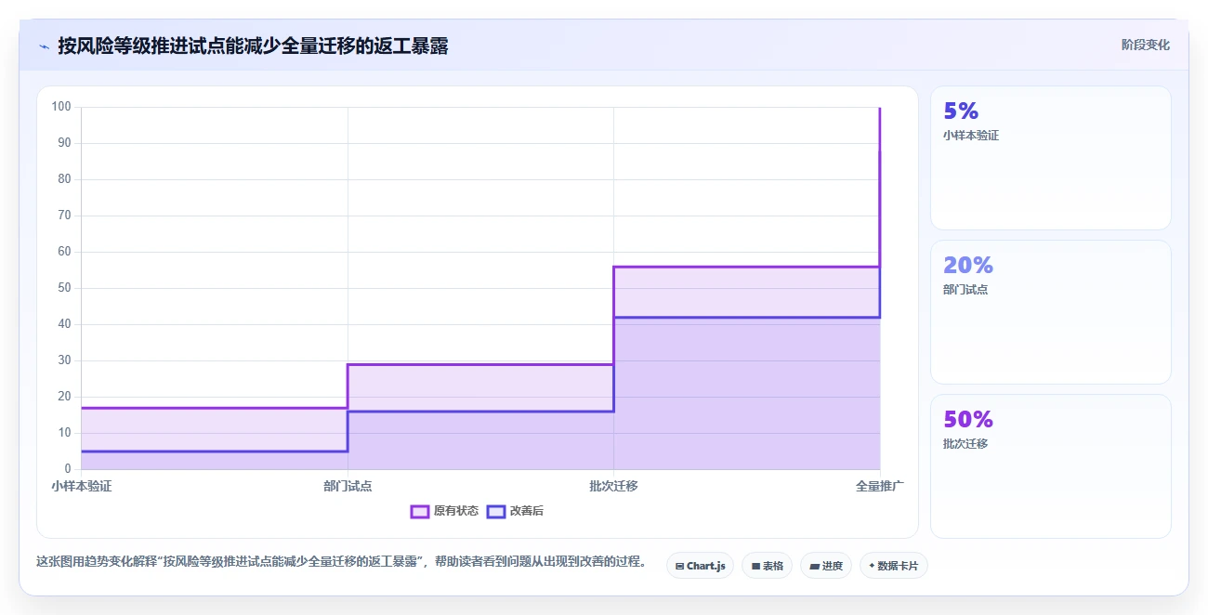Select the 50% 批次迁移 card
This screenshot has width=1208, height=615.
pyautogui.click(x=1051, y=466)
